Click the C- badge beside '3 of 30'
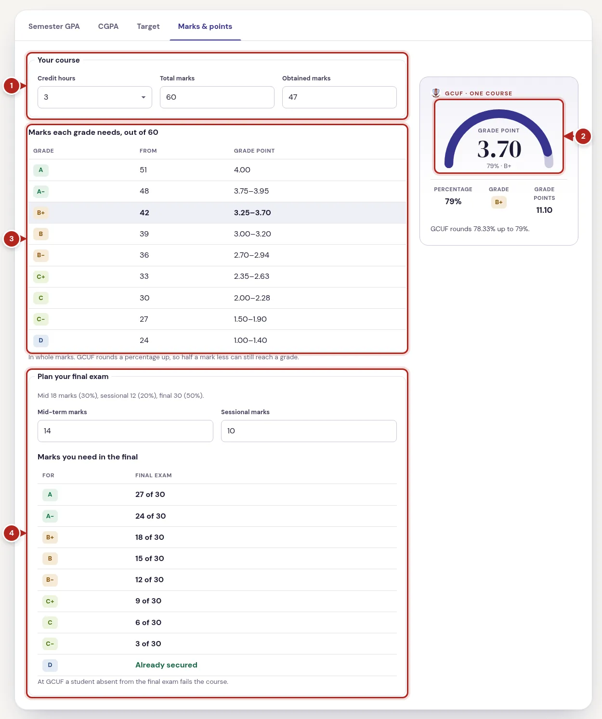This screenshot has width=602, height=719. point(50,644)
